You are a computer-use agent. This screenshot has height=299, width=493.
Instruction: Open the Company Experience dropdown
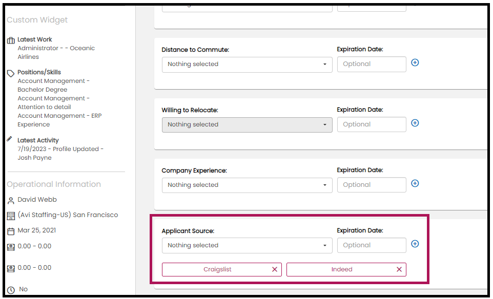point(247,185)
